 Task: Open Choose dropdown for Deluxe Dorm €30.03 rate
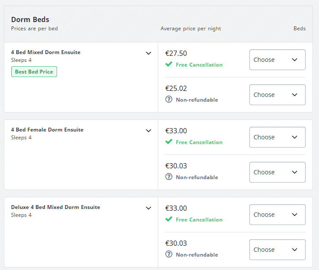278,250
